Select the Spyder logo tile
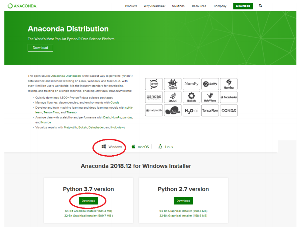 click(173, 84)
